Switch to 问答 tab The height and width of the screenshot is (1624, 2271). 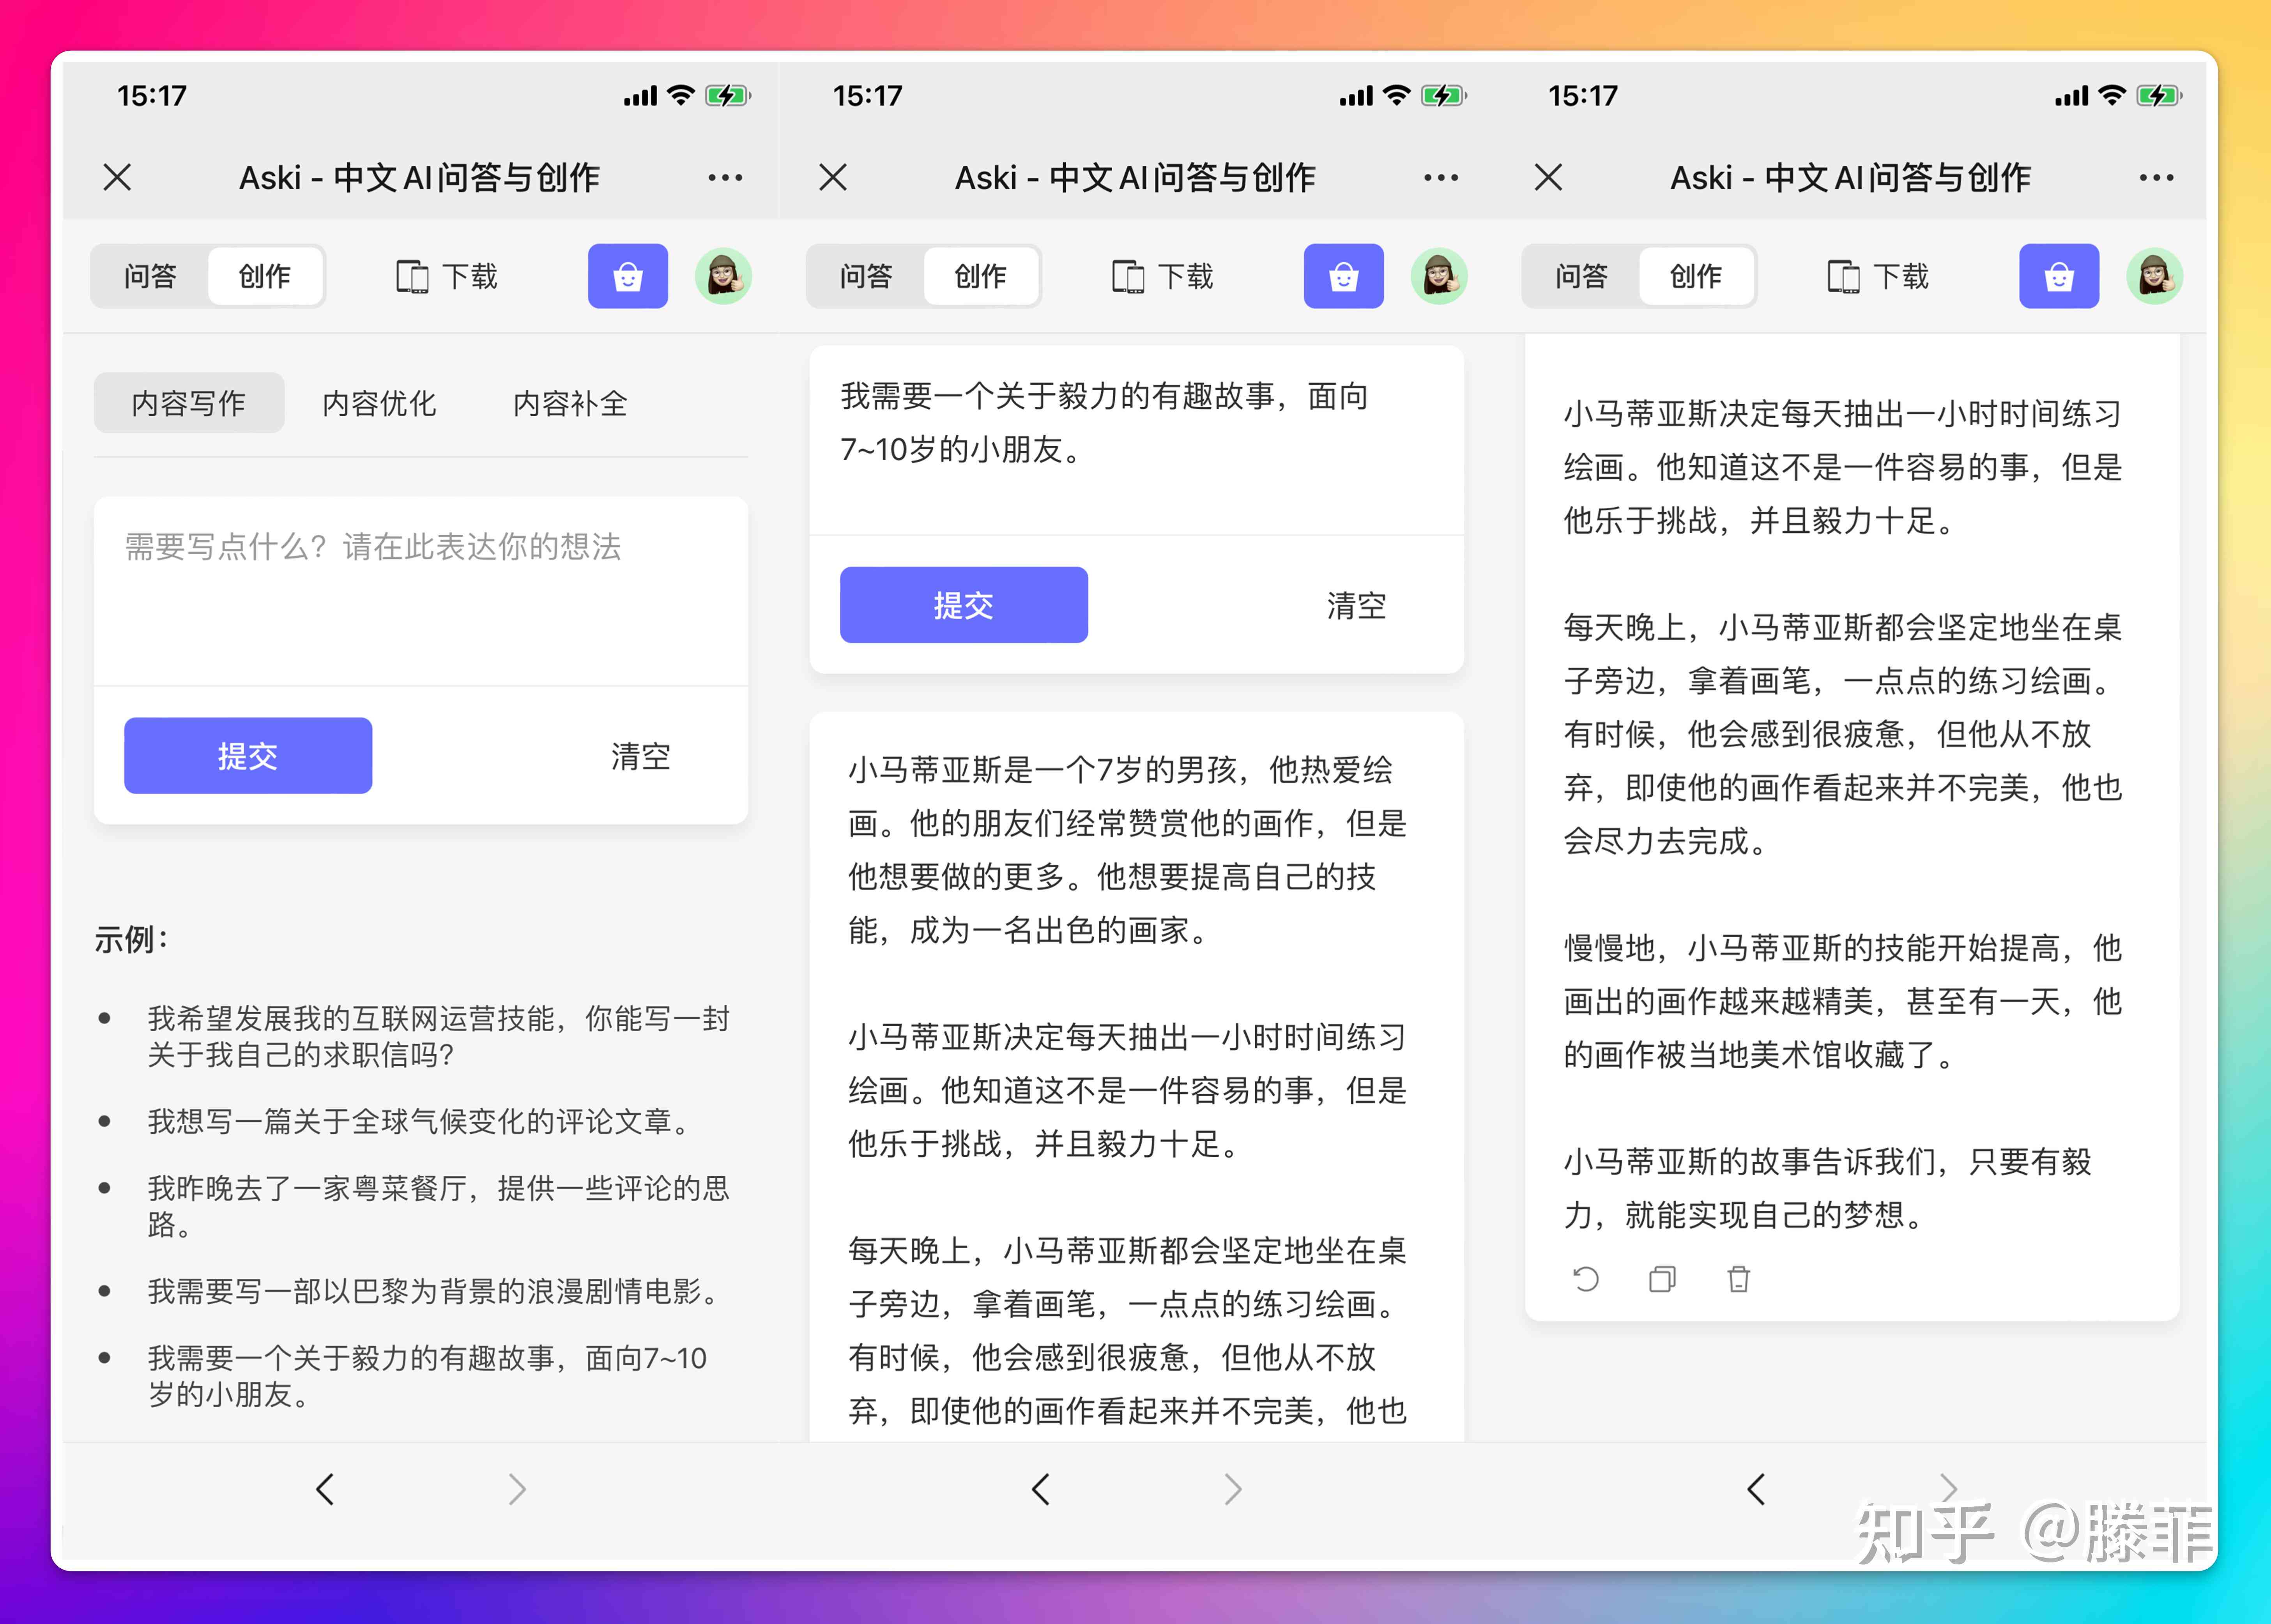point(158,276)
